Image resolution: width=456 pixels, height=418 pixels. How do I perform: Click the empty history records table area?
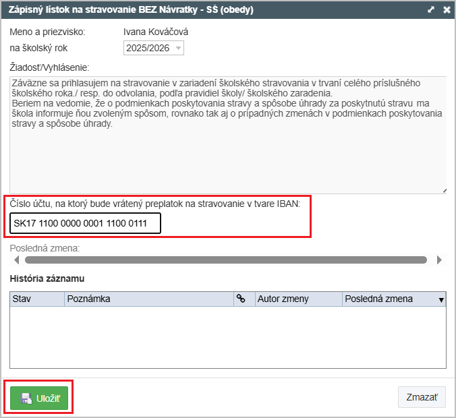[x=227, y=337]
